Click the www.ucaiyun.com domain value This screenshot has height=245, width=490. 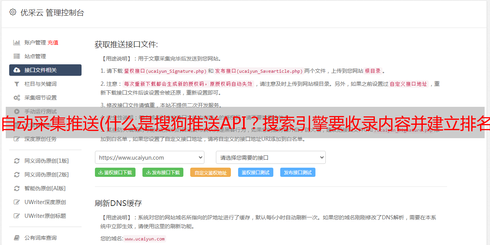click(x=145, y=238)
